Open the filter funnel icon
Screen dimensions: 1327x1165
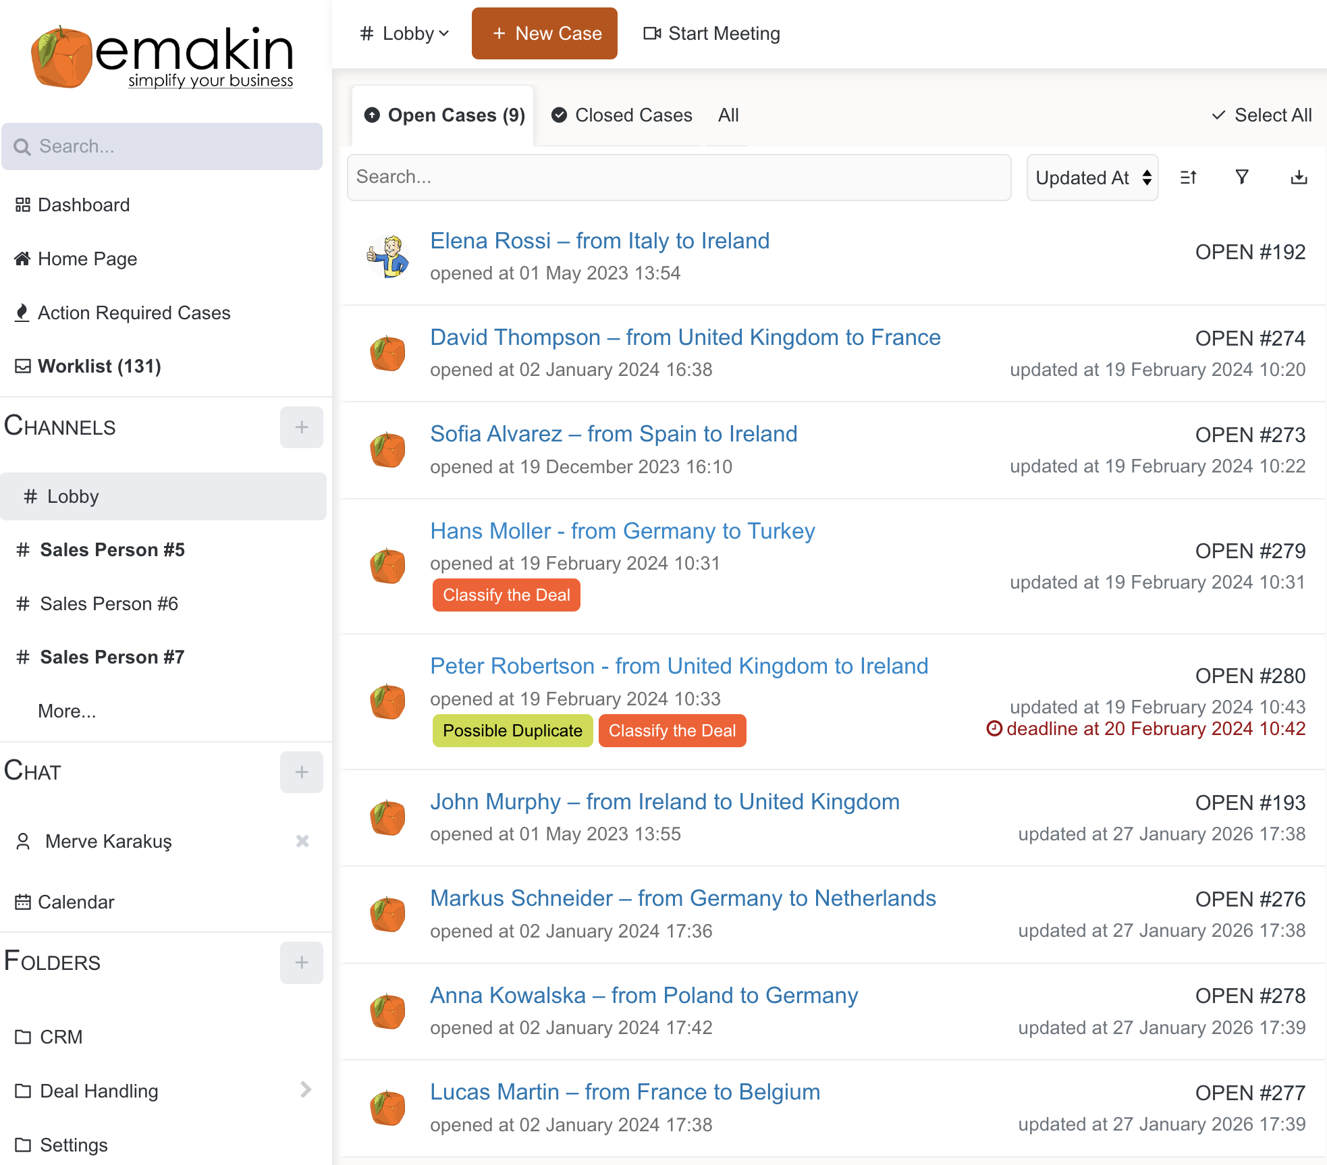[1241, 178]
